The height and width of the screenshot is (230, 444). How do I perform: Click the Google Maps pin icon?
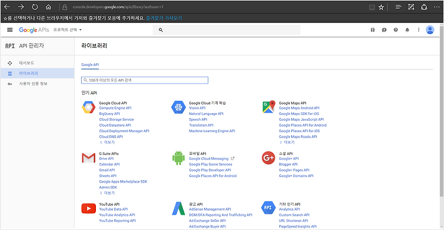pyautogui.click(x=268, y=107)
